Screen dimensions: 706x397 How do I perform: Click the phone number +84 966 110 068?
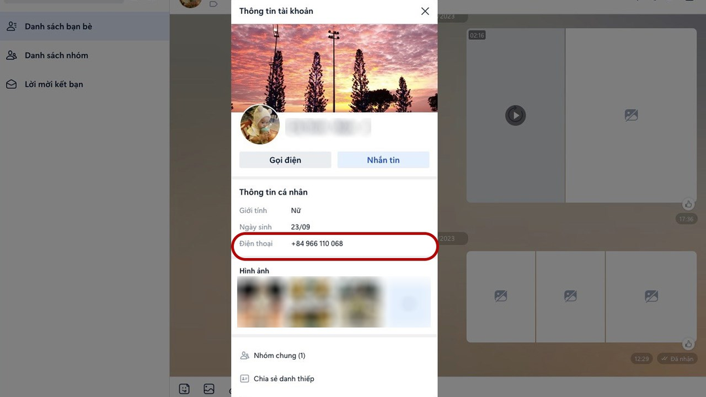pos(317,244)
